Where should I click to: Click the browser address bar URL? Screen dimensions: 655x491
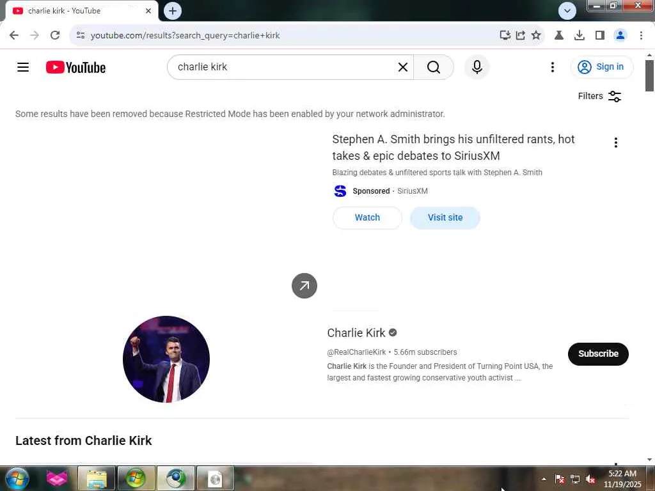click(x=185, y=35)
